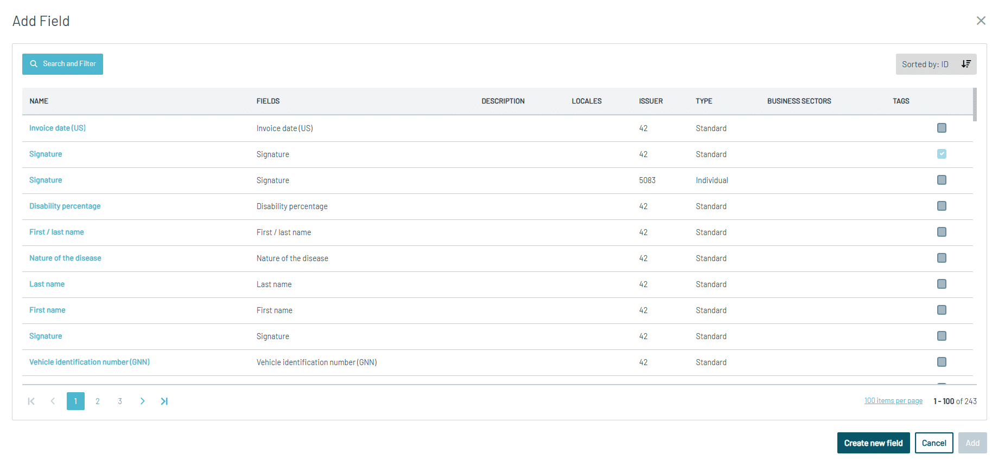This screenshot has width=992, height=461.
Task: Go to the next page arrow
Action: point(142,401)
